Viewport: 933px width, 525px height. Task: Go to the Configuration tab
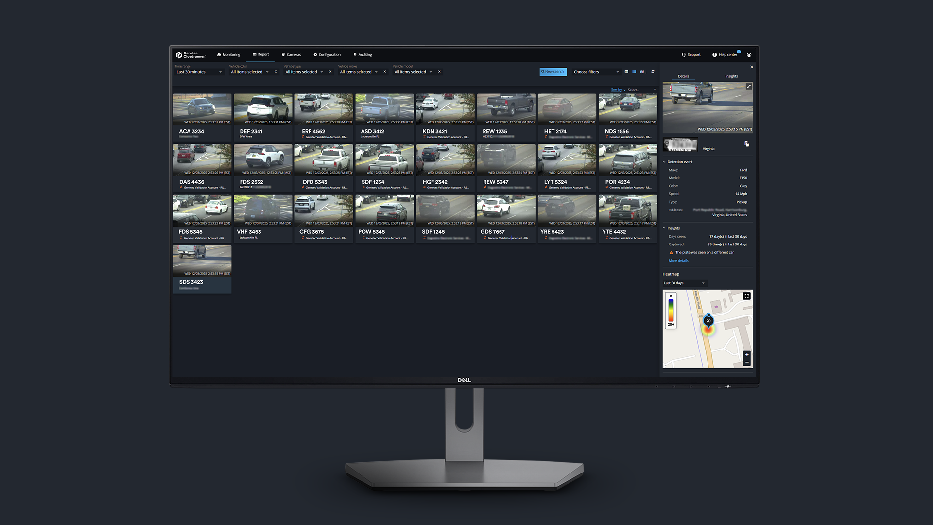(x=327, y=55)
